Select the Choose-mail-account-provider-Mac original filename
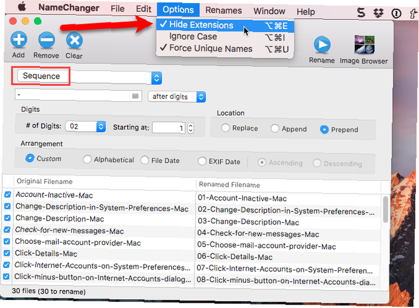 tap(78, 242)
